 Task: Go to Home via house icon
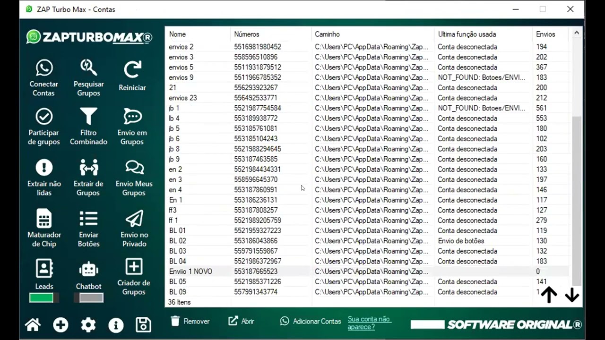click(33, 325)
